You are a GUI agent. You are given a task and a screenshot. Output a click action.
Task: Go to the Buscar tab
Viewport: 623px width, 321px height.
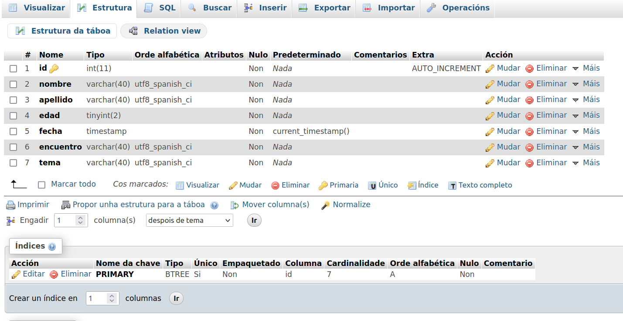click(210, 8)
